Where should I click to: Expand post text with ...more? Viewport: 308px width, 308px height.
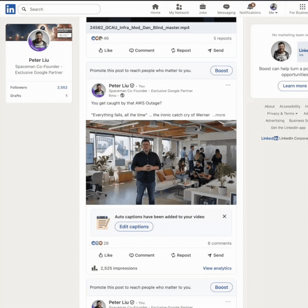(x=219, y=115)
